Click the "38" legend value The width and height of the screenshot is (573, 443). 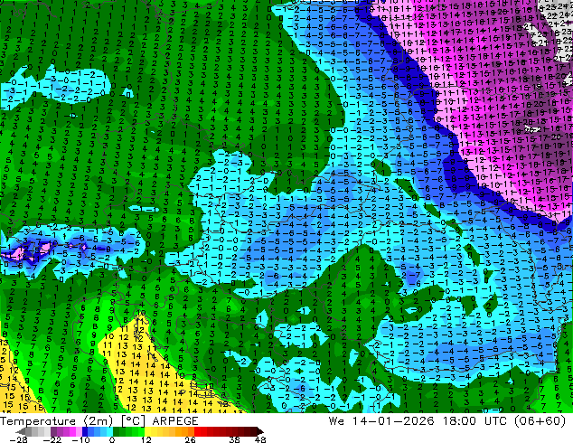[x=234, y=439]
